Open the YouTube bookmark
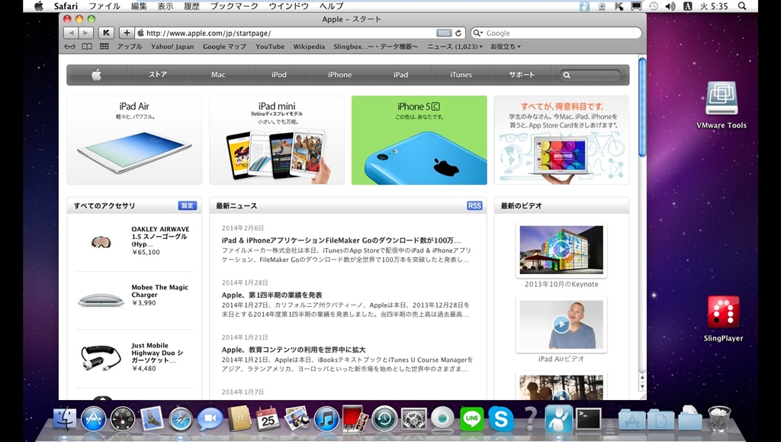Viewport: 781px width, 442px height. 270,47
